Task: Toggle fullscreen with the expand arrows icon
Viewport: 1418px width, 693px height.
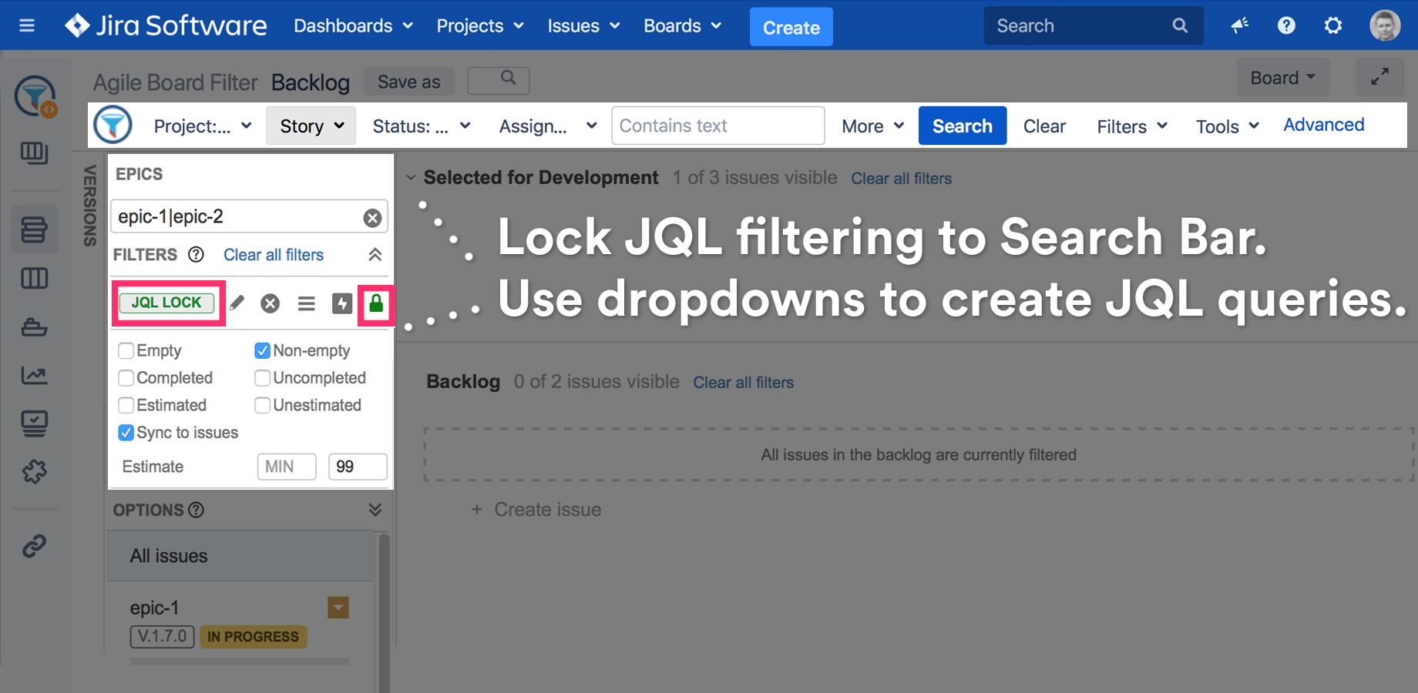Action: [x=1379, y=77]
